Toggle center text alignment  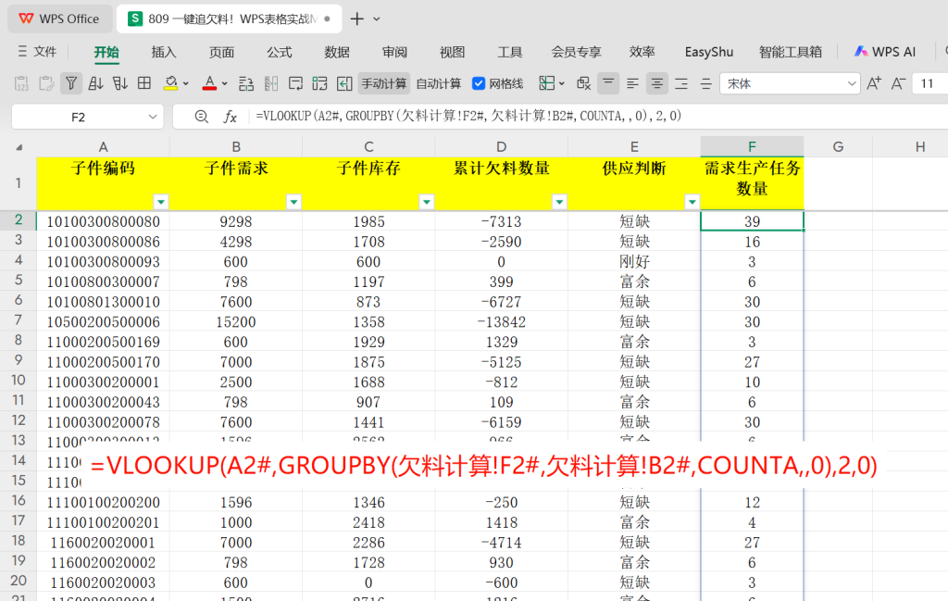coord(657,83)
